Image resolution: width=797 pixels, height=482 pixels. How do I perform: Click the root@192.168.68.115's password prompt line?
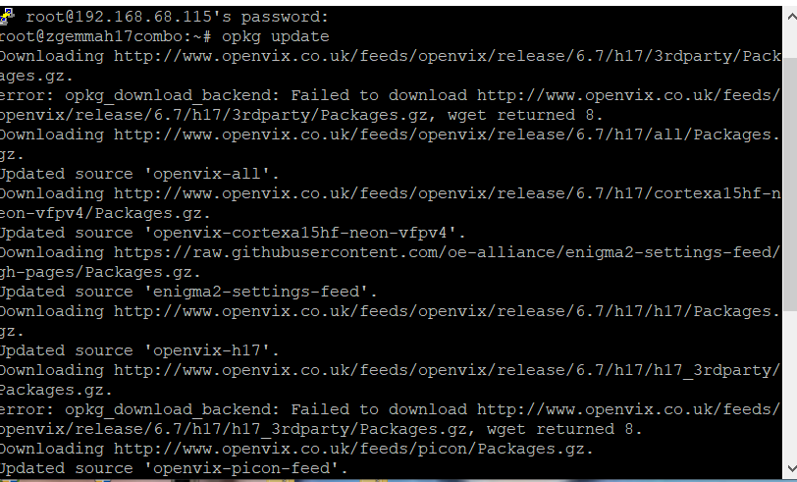pyautogui.click(x=178, y=17)
